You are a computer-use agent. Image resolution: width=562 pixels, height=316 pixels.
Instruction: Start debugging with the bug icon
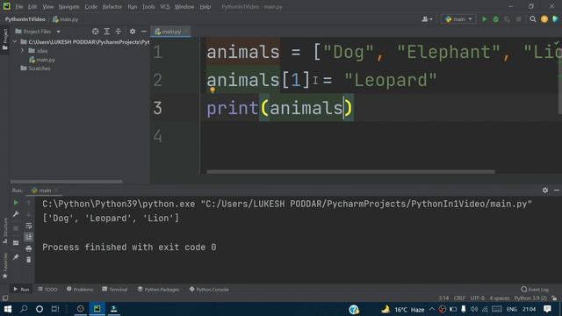pos(495,19)
